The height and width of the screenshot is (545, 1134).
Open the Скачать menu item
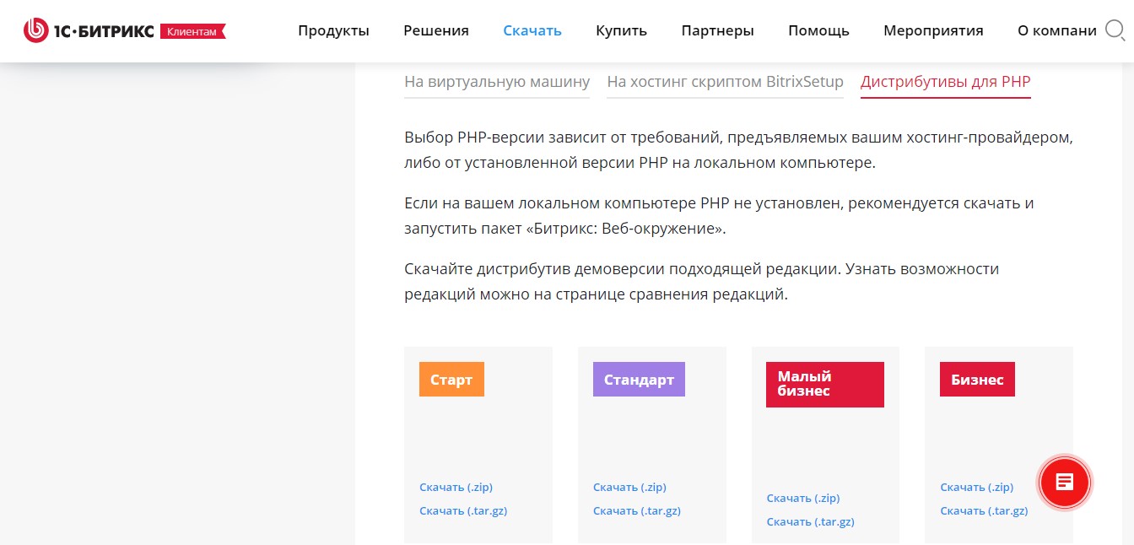tap(532, 31)
